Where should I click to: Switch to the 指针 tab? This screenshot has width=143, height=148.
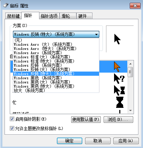tap(30, 15)
